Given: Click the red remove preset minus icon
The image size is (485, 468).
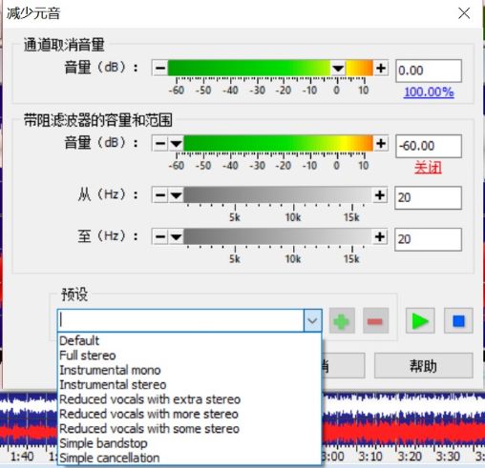Looking at the screenshot, I should click(x=375, y=321).
